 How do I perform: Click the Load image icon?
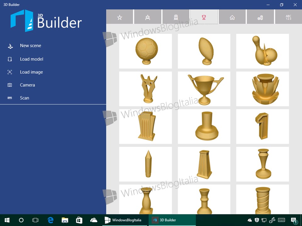pyautogui.click(x=10, y=72)
